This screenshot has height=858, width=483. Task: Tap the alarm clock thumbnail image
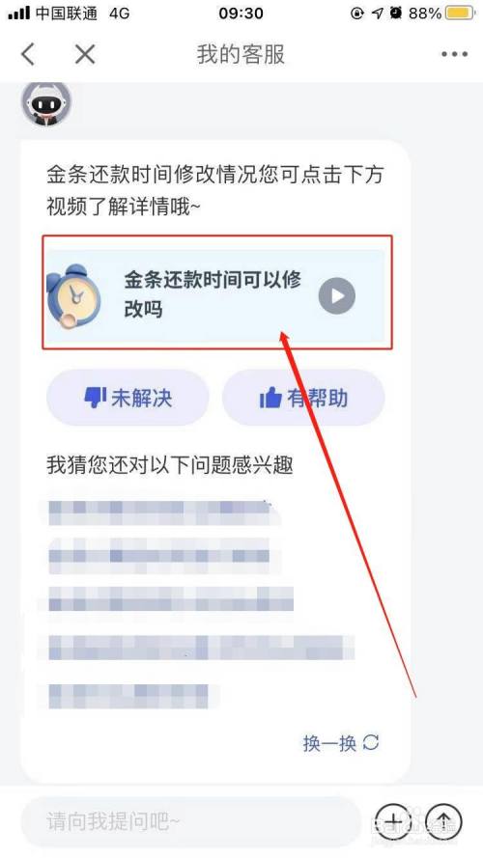(x=74, y=296)
